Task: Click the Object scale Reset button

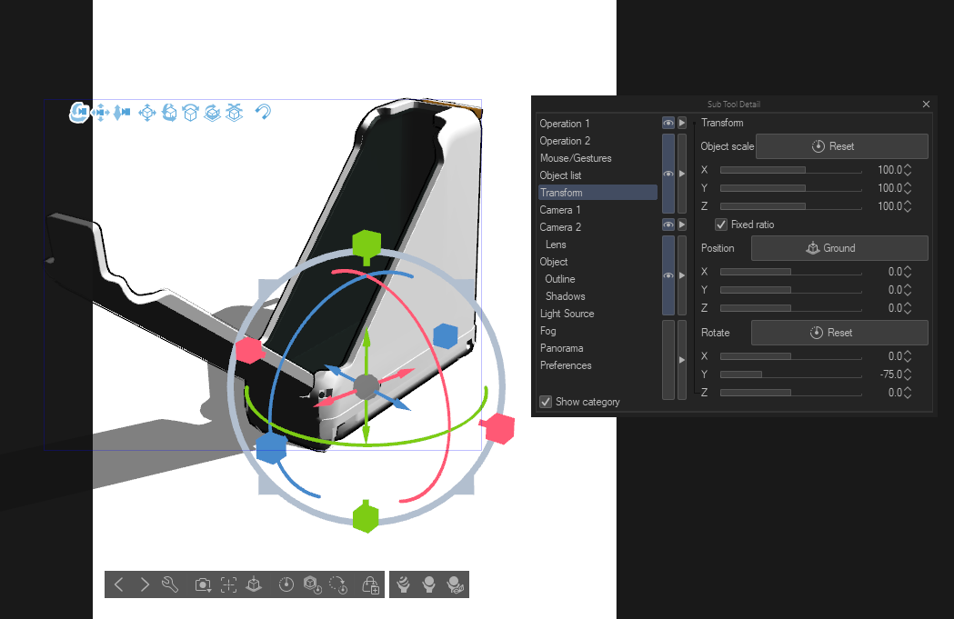Action: [841, 146]
